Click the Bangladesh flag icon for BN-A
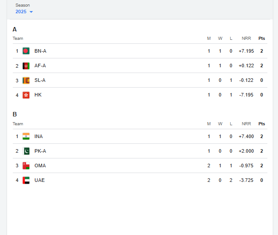278x235 pixels. (x=26, y=51)
